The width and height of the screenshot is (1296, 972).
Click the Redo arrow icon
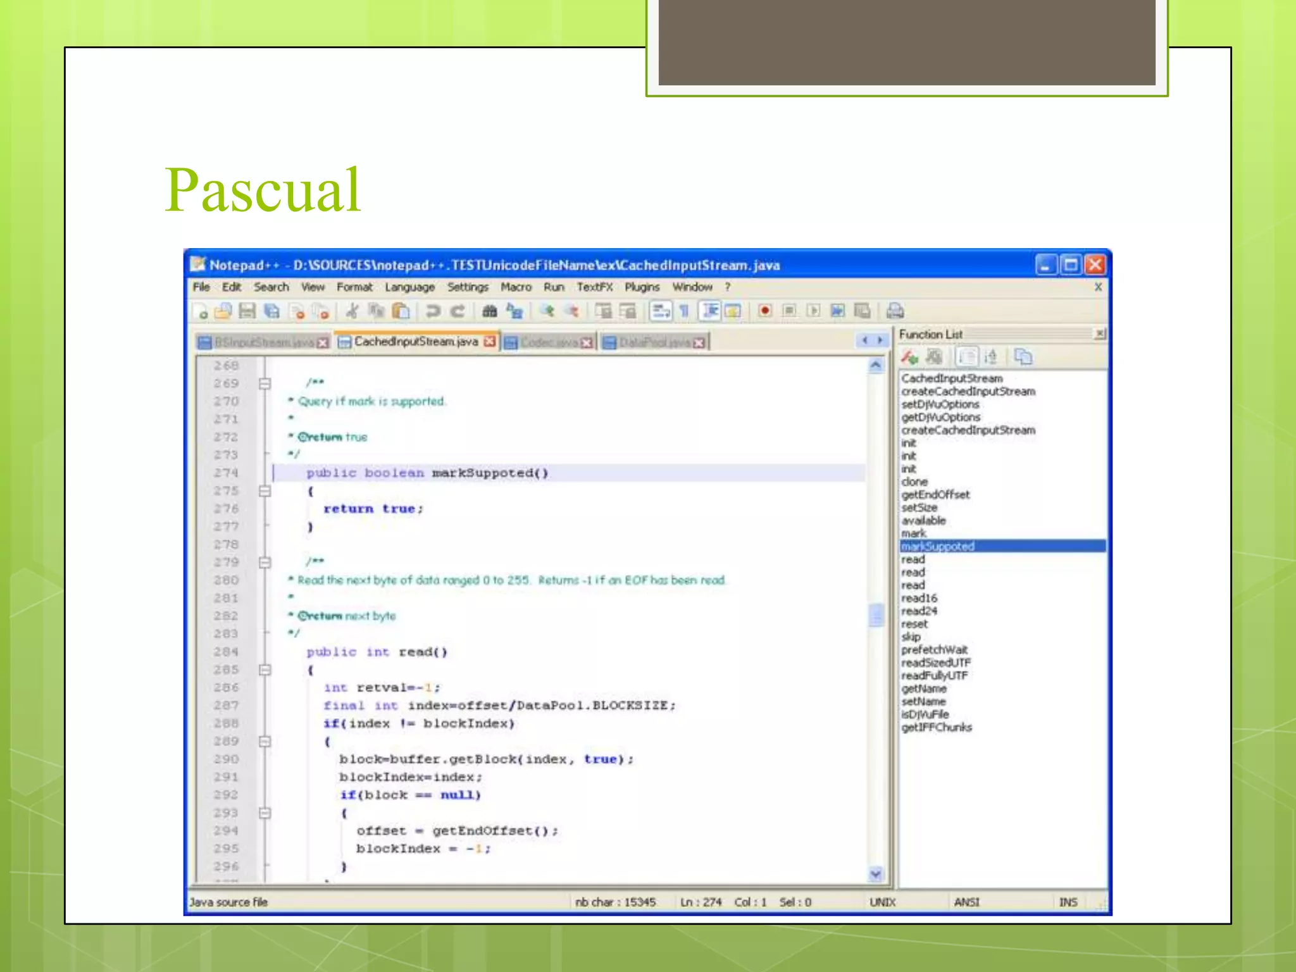point(458,311)
